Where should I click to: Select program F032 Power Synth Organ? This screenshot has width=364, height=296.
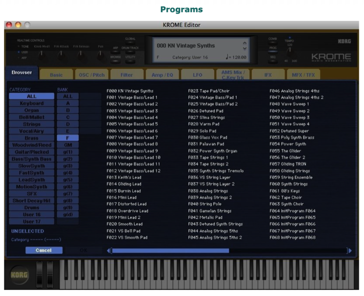(213, 151)
